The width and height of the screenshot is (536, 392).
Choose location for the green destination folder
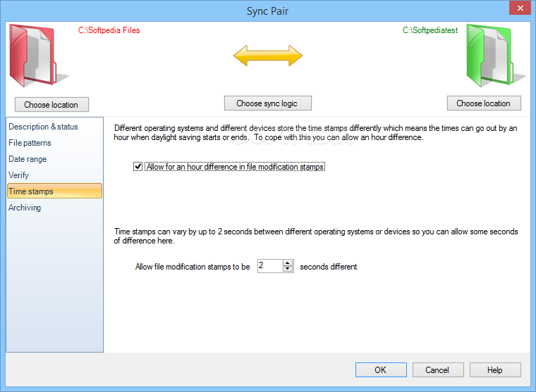484,103
